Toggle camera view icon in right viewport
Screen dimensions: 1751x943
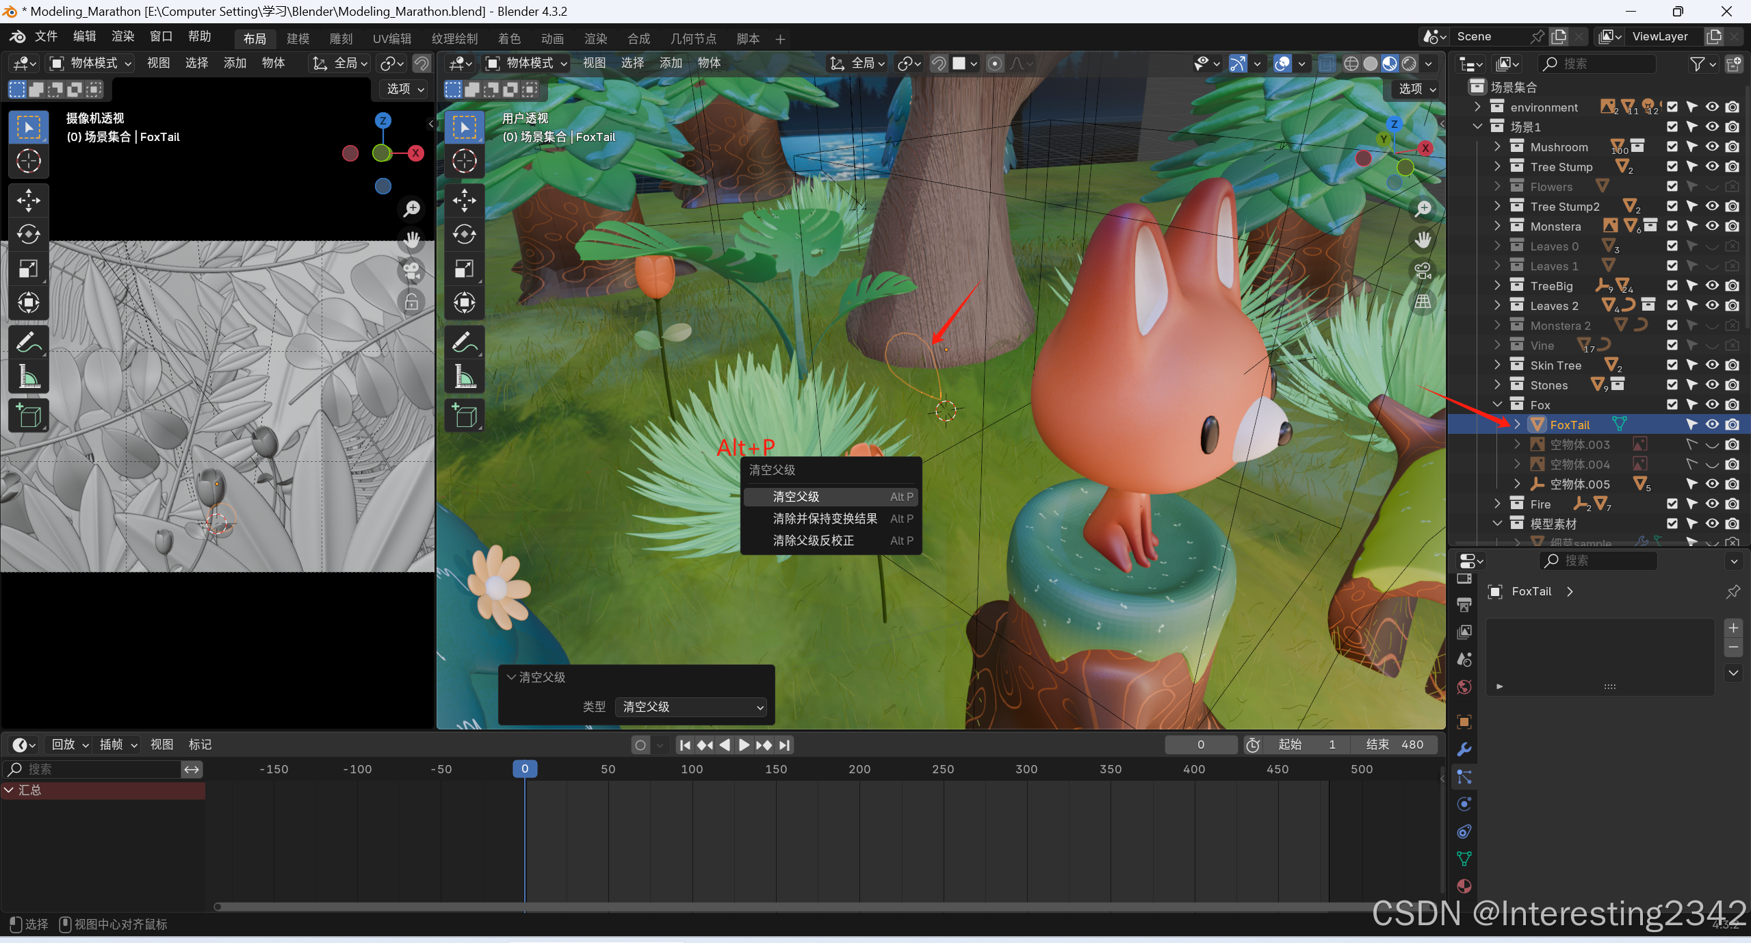click(x=1423, y=271)
